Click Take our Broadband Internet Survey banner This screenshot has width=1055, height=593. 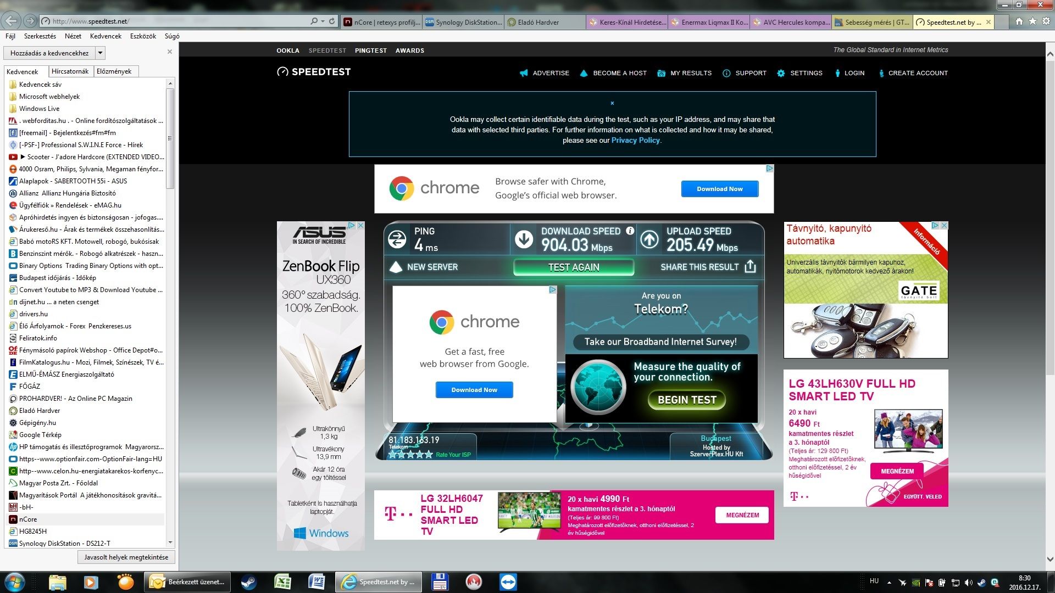[x=660, y=342]
